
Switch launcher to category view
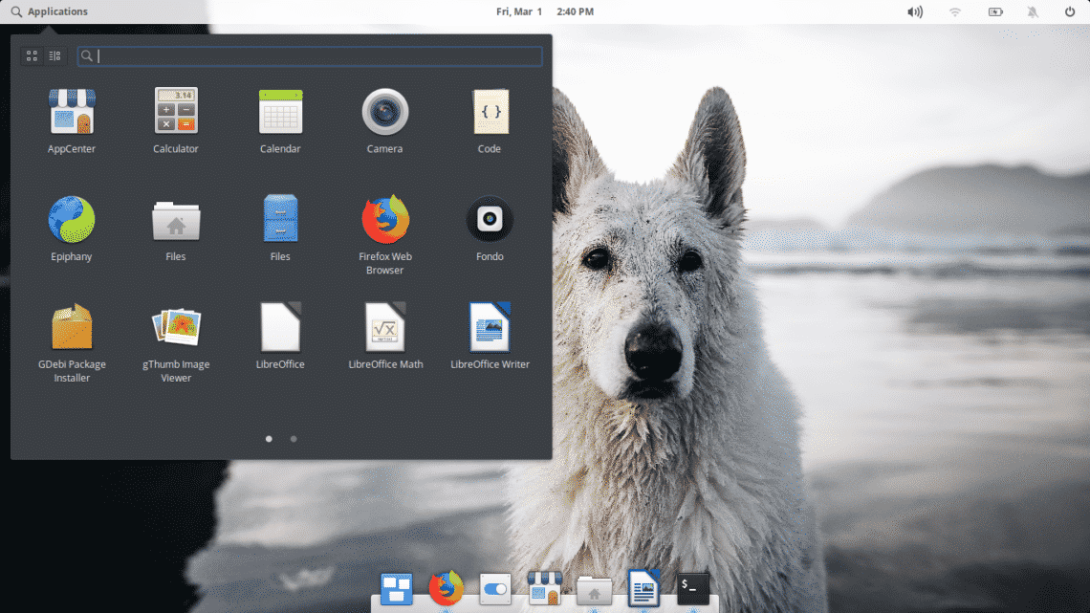tap(54, 56)
